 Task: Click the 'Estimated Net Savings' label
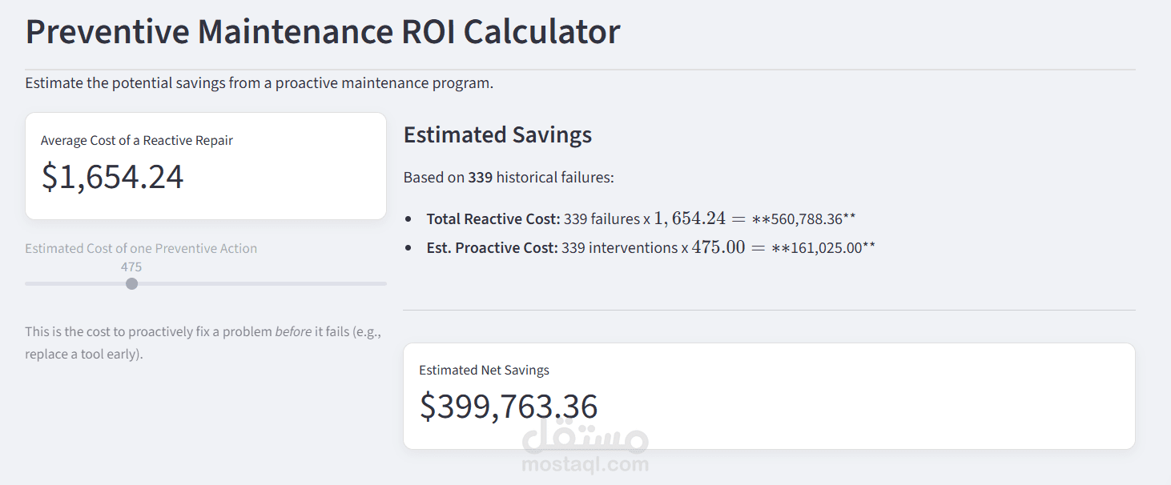[x=484, y=370]
